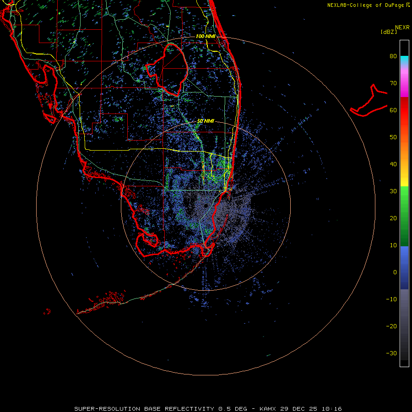The height and width of the screenshot is (412, 412).
Task: Click the green segment of the reflectivity color bar
Action: tap(404, 217)
